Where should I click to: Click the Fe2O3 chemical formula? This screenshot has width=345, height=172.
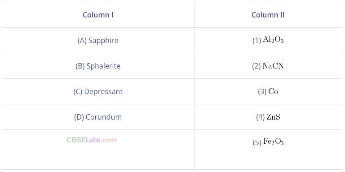[x=274, y=142]
